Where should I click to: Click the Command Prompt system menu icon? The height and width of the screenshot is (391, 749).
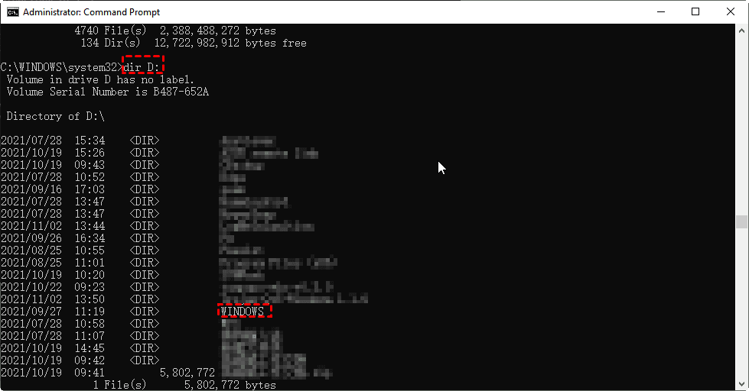click(12, 12)
